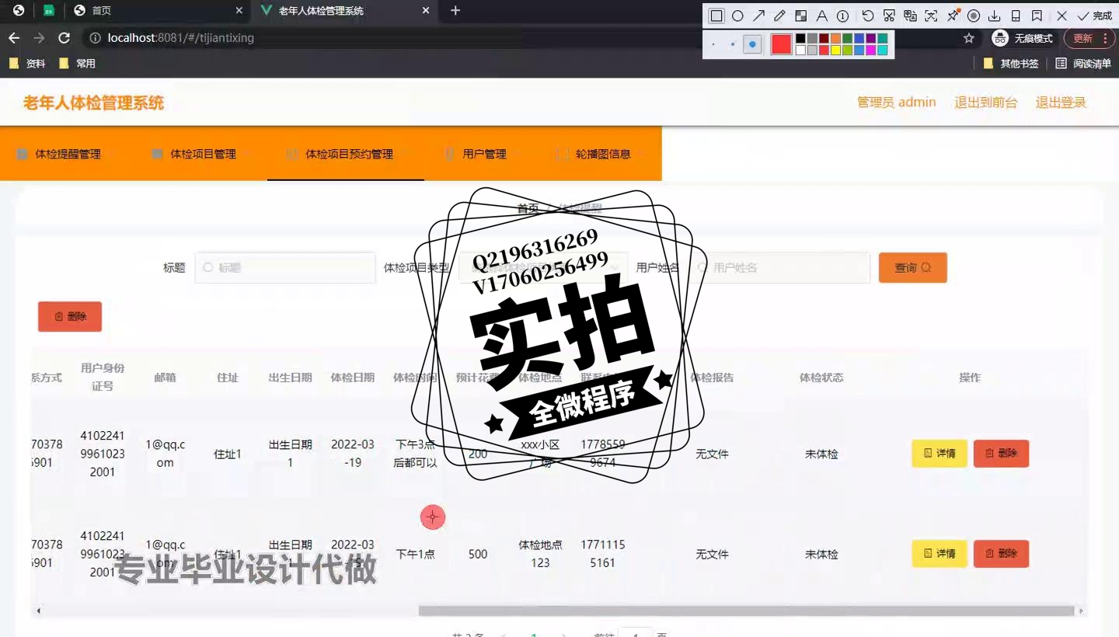Select the ellipse annotation tool
The height and width of the screenshot is (637, 1119).
(737, 16)
